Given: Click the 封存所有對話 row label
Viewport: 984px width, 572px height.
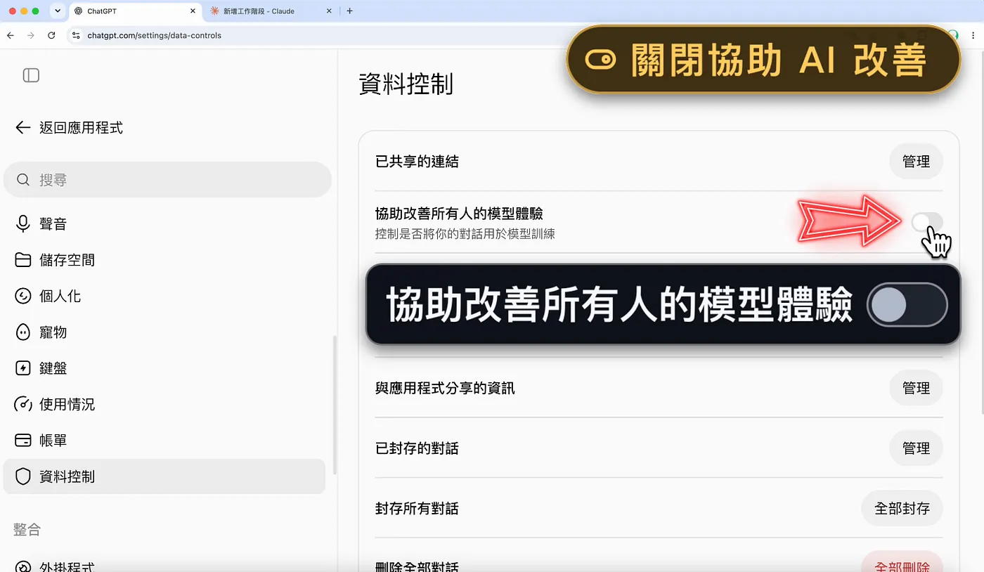Looking at the screenshot, I should coord(417,508).
